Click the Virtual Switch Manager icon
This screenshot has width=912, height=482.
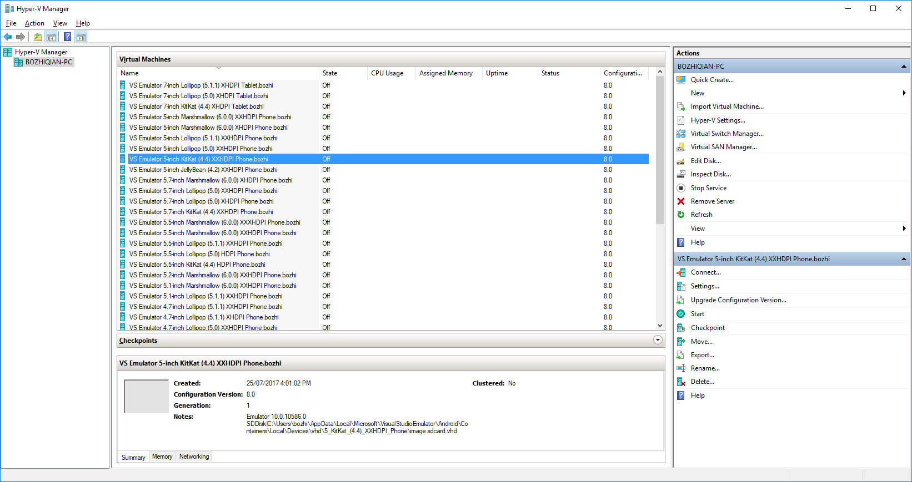tap(681, 134)
